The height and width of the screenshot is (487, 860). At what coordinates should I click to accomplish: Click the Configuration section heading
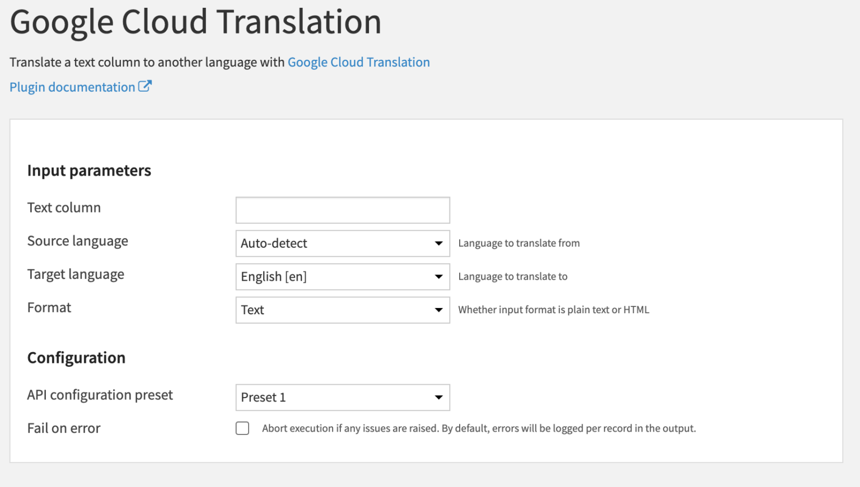coord(76,357)
